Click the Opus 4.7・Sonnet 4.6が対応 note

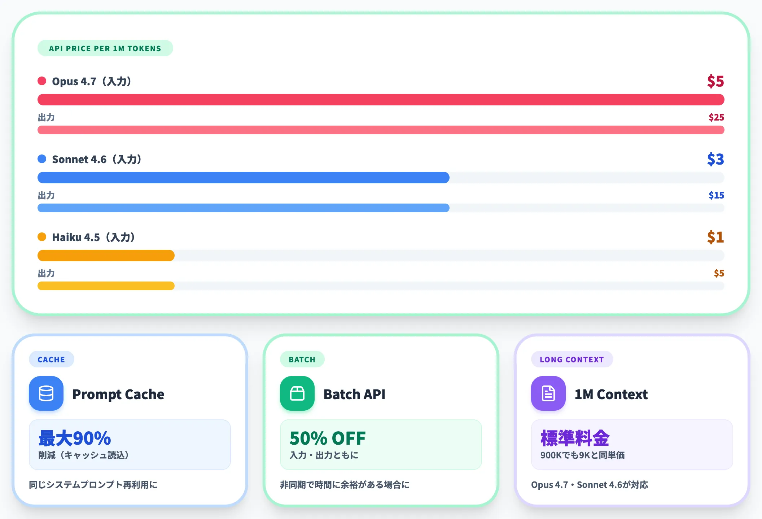pos(590,485)
